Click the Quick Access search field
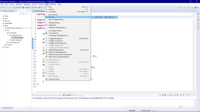Screen dimensions: 200x112 click(x=184, y=7)
